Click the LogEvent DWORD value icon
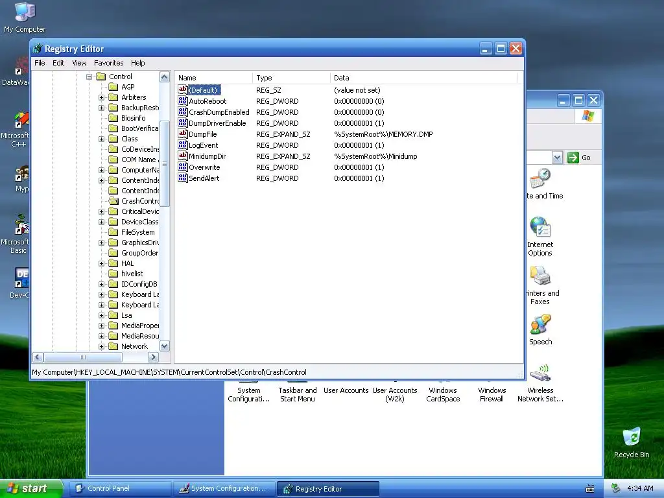 tap(182, 145)
